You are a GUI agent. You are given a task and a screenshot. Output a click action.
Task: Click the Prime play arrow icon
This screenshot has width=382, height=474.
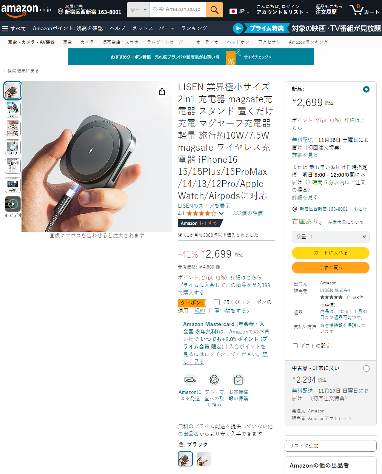238,28
